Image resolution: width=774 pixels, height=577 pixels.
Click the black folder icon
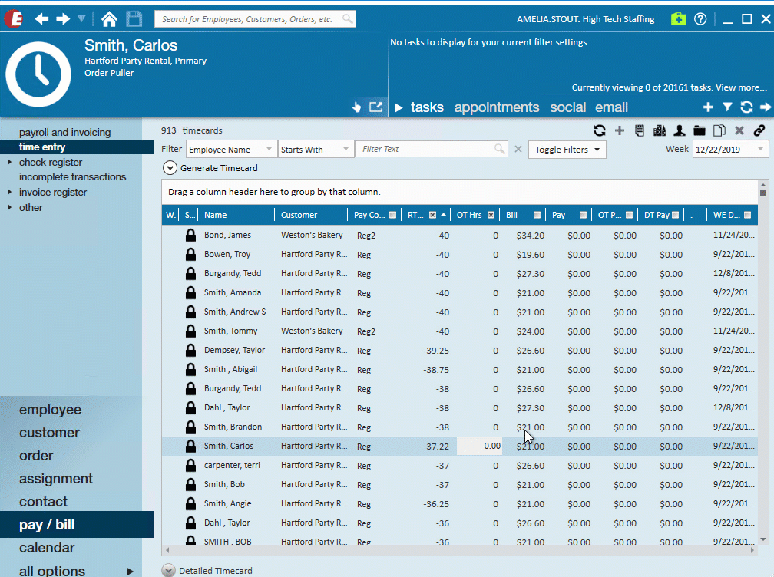(x=700, y=131)
